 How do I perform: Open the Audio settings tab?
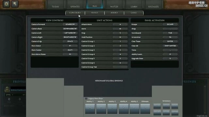click(x=114, y=13)
